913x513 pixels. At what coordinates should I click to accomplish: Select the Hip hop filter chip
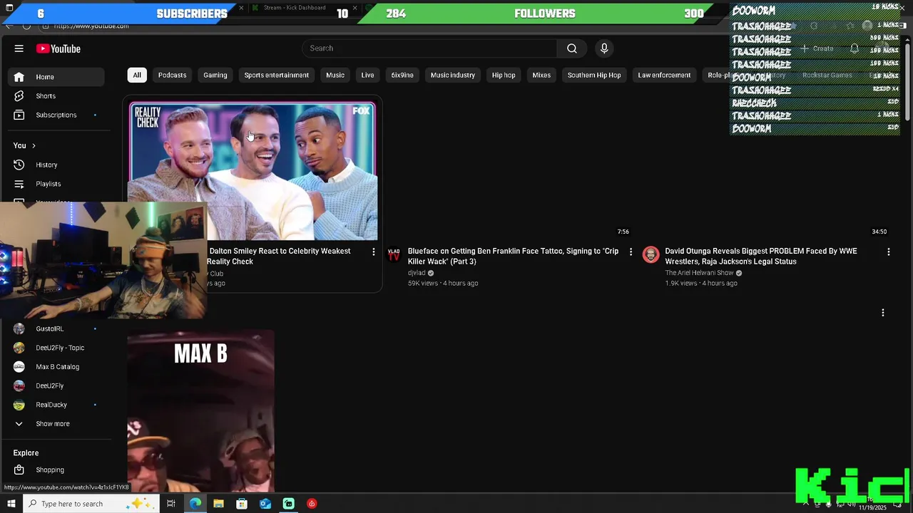click(x=504, y=75)
